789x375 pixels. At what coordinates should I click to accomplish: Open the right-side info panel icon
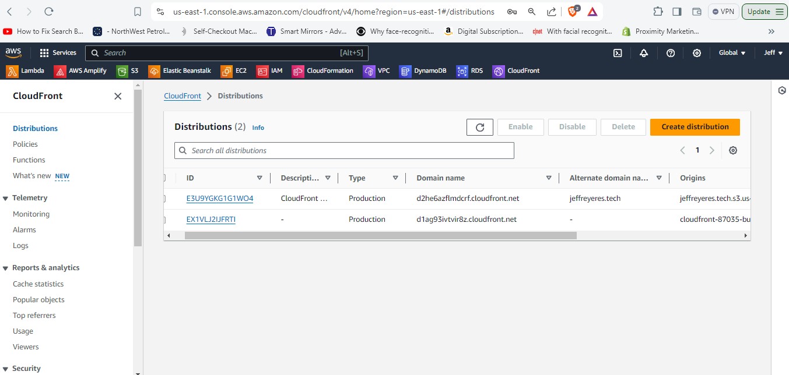pyautogui.click(x=782, y=90)
